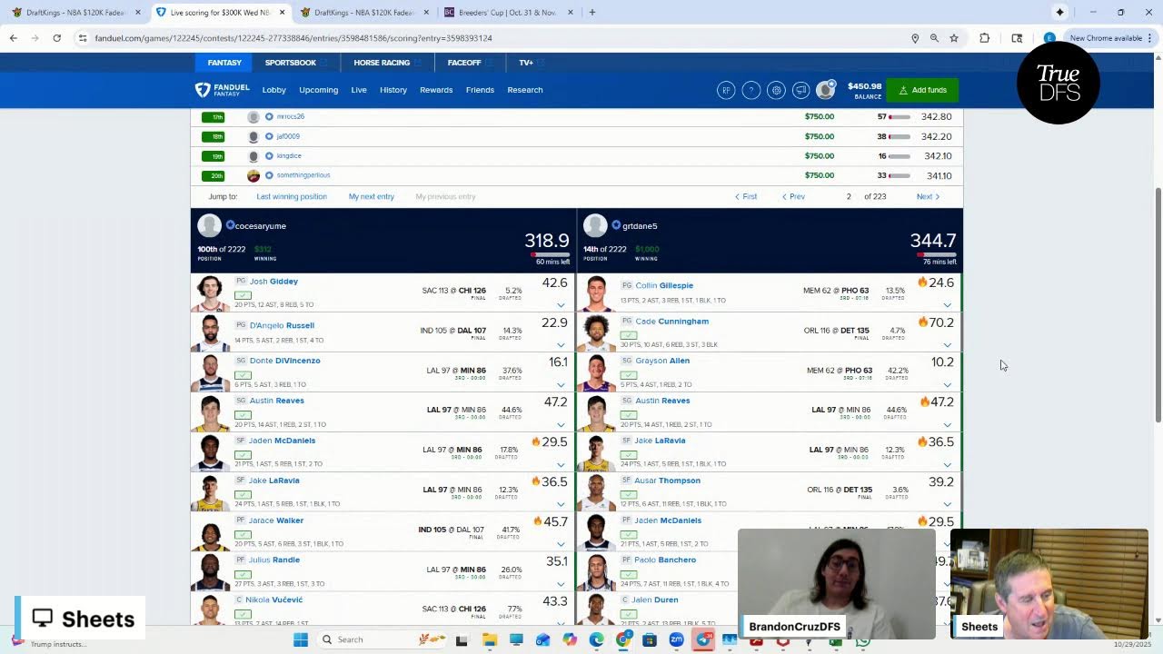The image size is (1163, 654).
Task: Toggle green check badge under Donte DiVincenzo
Action: coord(243,374)
